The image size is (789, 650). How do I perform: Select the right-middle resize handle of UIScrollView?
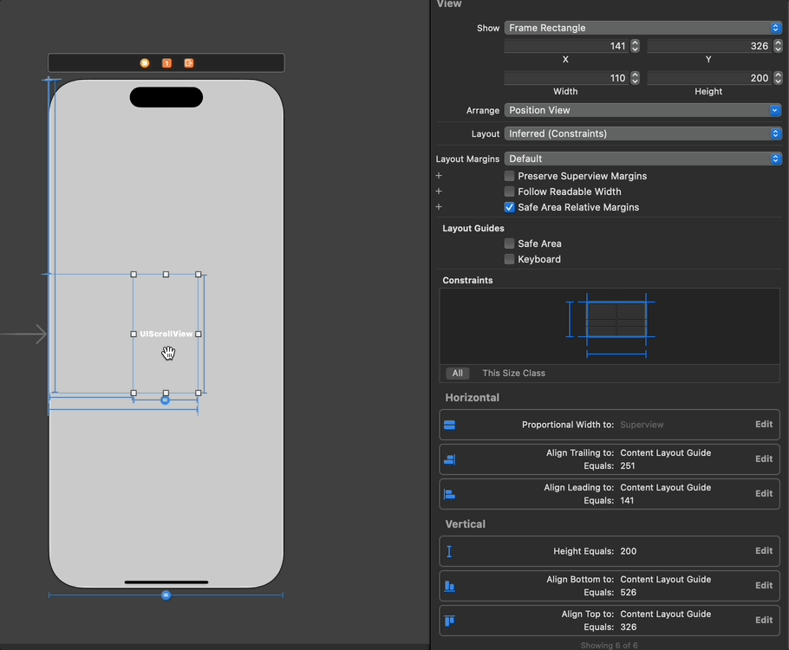click(199, 334)
